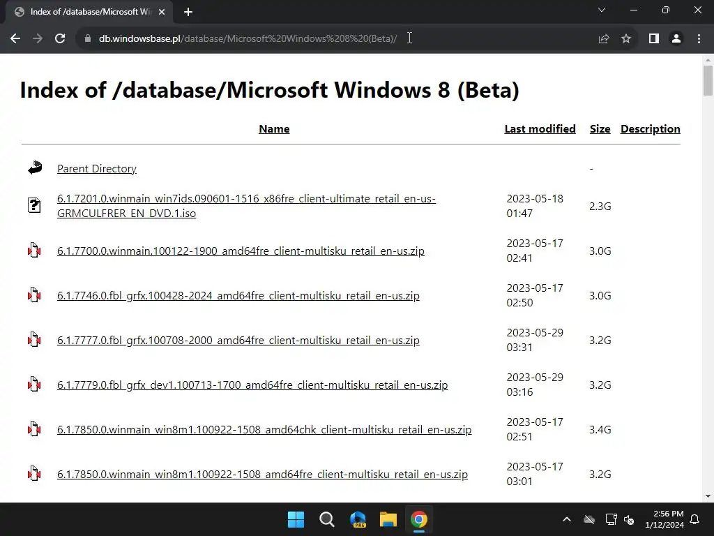Close the Index of /database tab
This screenshot has width=714, height=536.
click(162, 13)
